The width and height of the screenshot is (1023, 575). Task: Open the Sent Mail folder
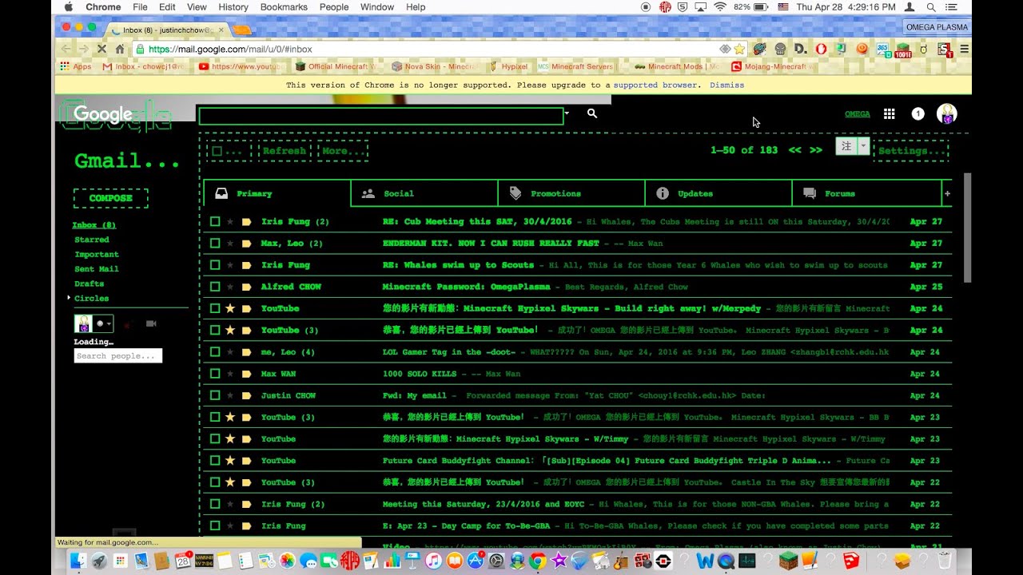click(x=97, y=269)
